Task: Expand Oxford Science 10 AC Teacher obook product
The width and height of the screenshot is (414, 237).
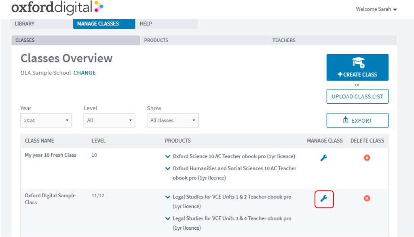Action: [x=167, y=157]
